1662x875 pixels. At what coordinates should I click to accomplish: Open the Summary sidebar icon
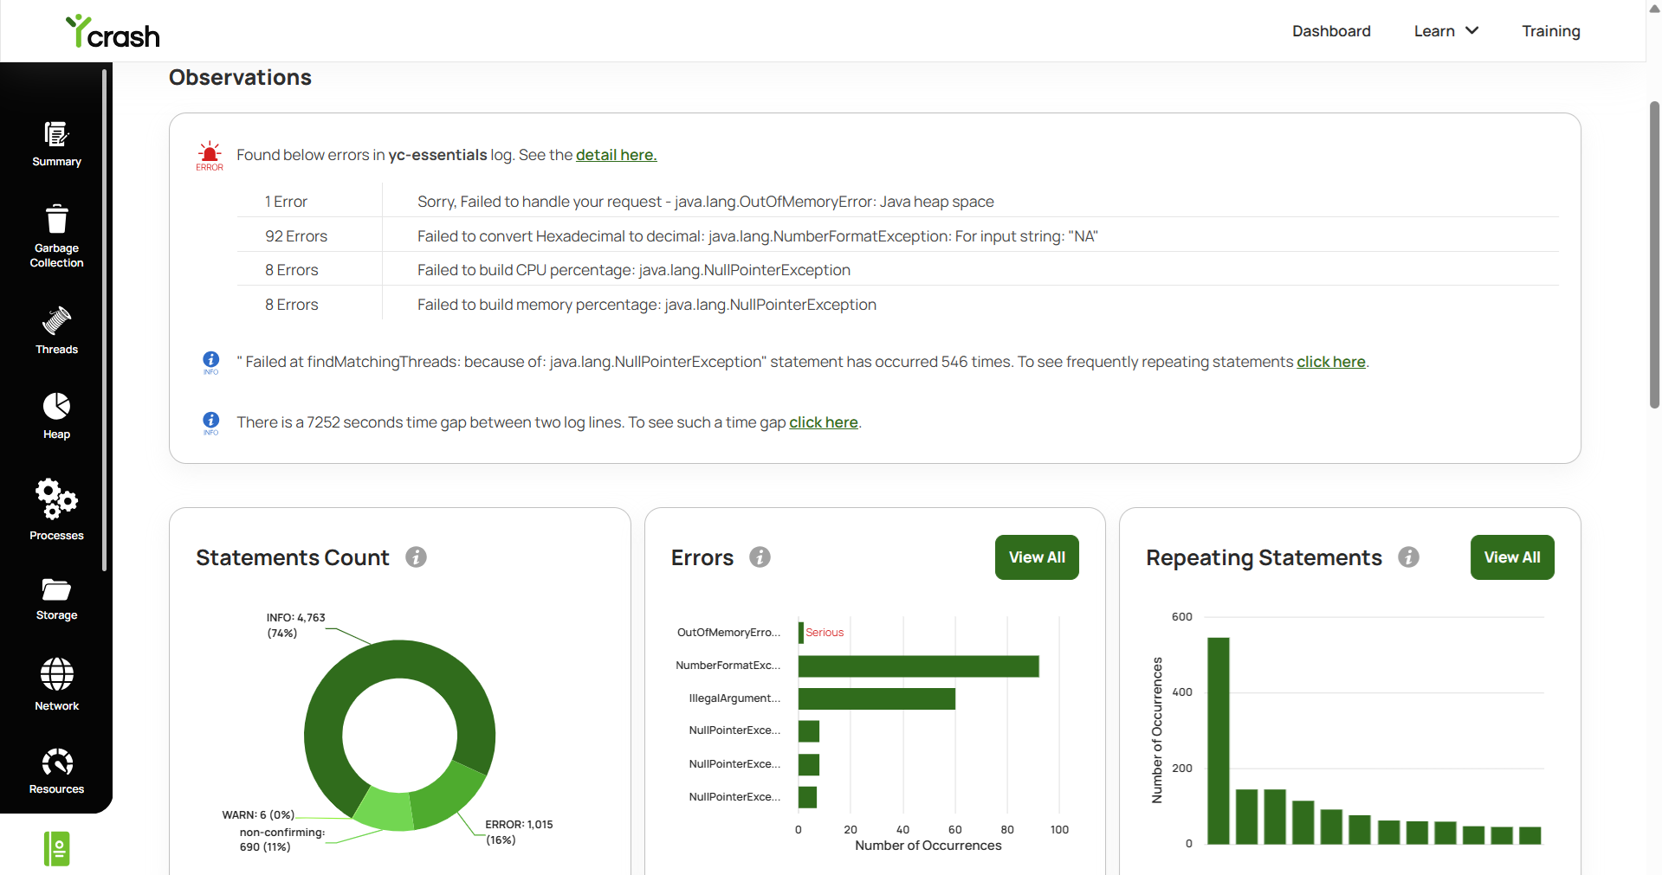tap(56, 135)
